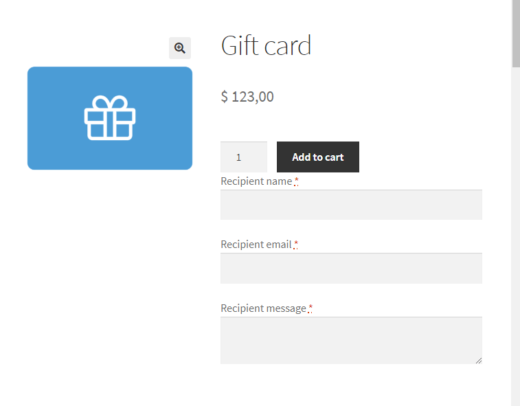Click the Recipient email label

point(256,245)
